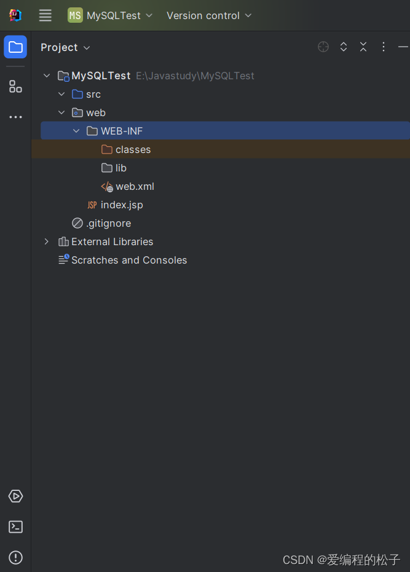This screenshot has height=572, width=410.
Task: Click the blue src folder icon
Action: click(77, 94)
